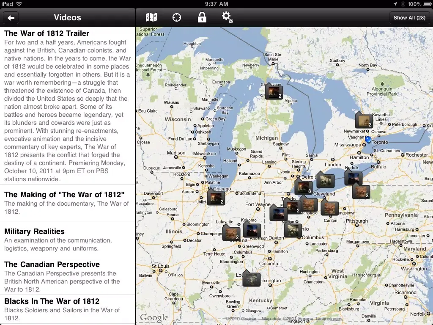Tap the marker in Lake Erie near Detroit
Image resolution: width=433 pixels, height=325 pixels.
(325, 180)
